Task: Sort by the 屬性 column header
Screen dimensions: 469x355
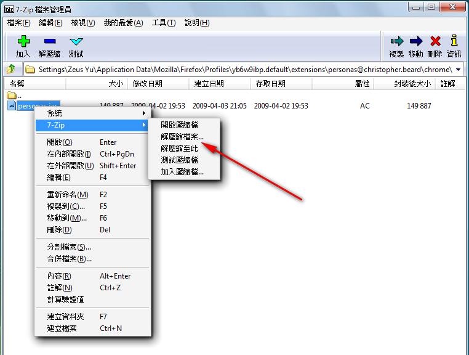Action: [343, 84]
